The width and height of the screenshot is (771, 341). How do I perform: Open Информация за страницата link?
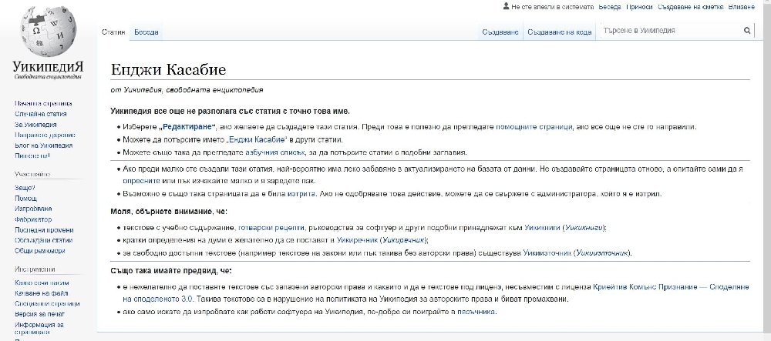pyautogui.click(x=39, y=328)
